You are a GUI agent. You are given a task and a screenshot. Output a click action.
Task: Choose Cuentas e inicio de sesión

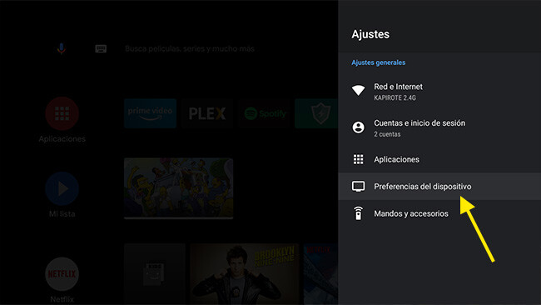tap(439, 127)
